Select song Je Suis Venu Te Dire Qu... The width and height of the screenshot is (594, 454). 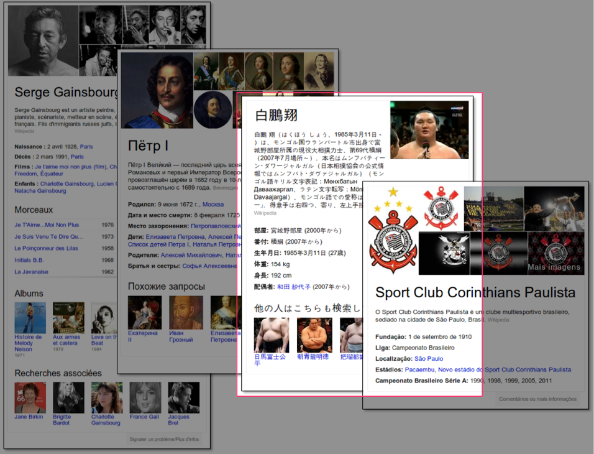(x=48, y=237)
